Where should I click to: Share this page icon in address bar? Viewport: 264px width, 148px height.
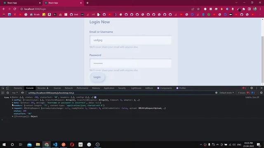pyautogui.click(x=193, y=9)
